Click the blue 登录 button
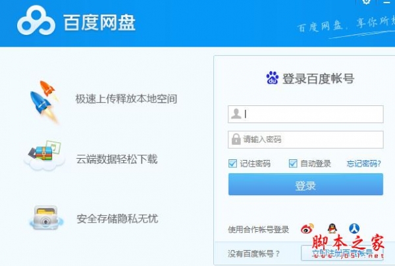Viewport: 395px width, 266px height. tap(305, 184)
